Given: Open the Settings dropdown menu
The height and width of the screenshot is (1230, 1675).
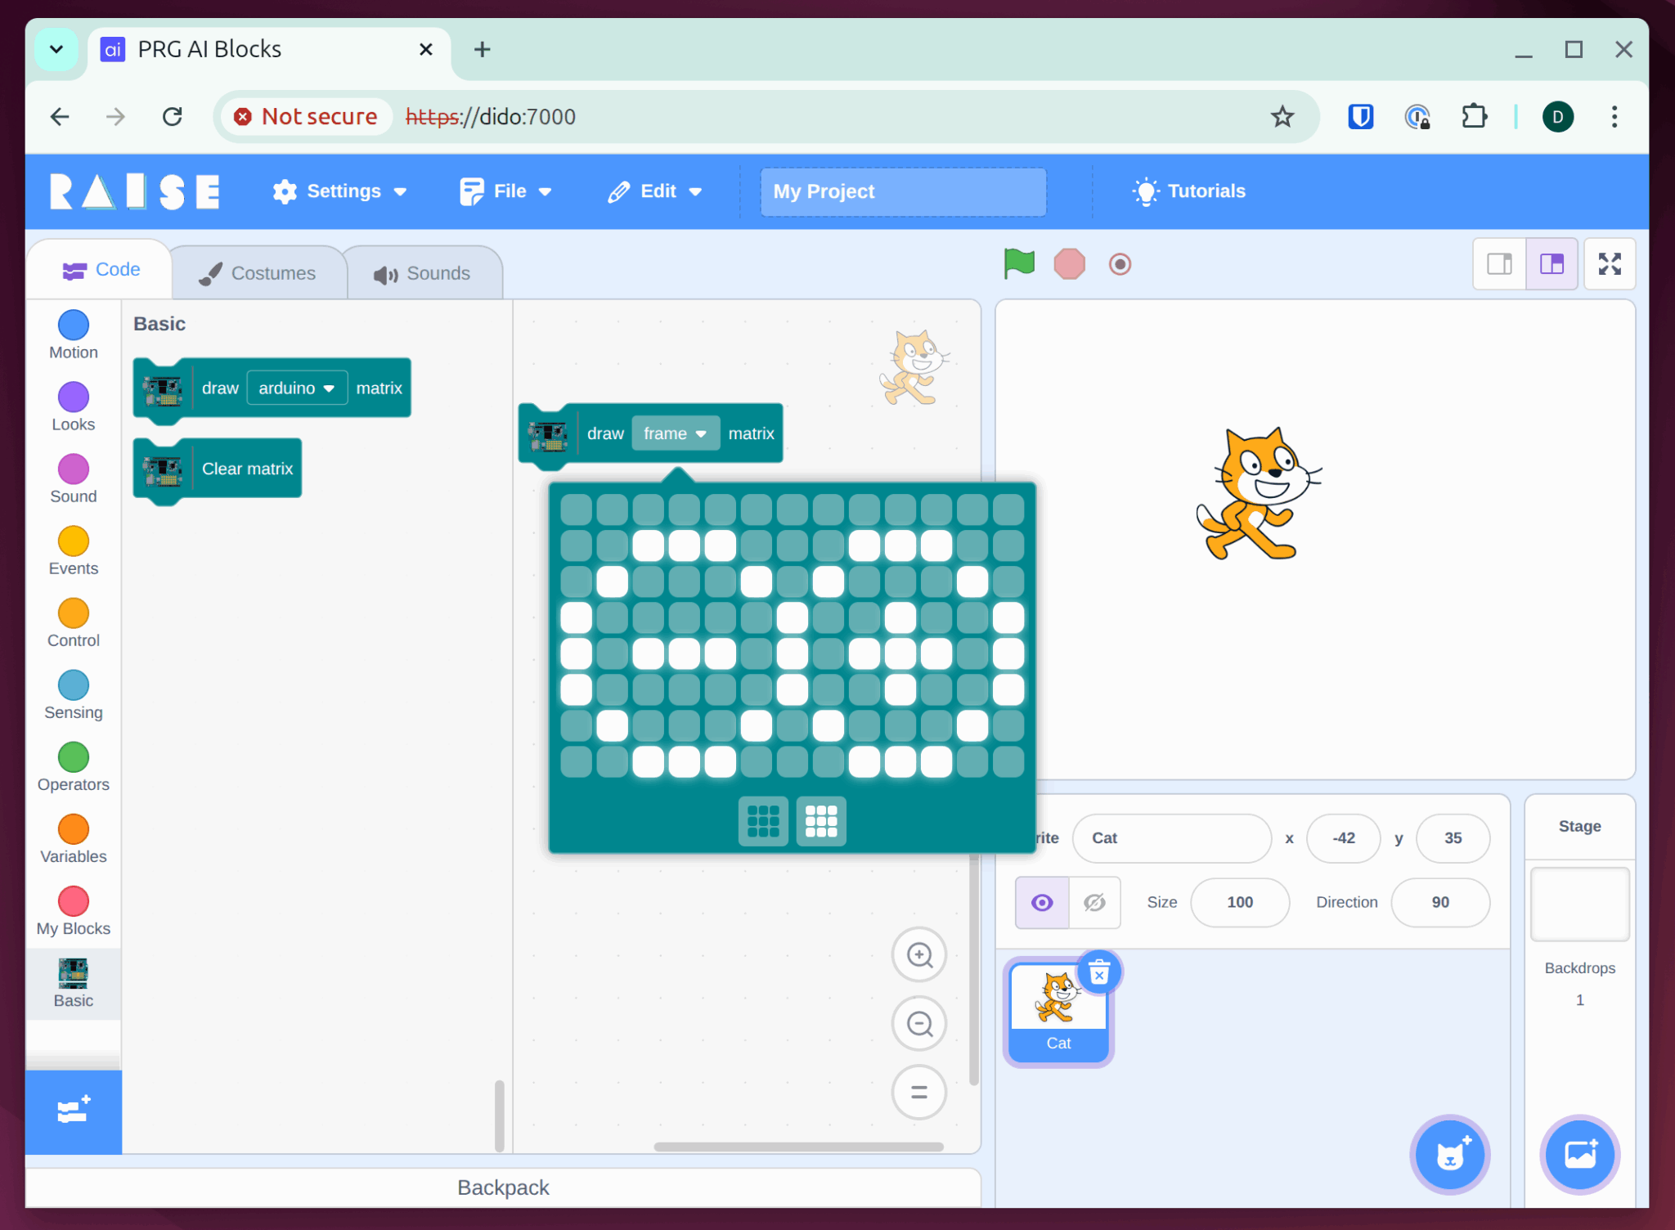Looking at the screenshot, I should coord(339,191).
